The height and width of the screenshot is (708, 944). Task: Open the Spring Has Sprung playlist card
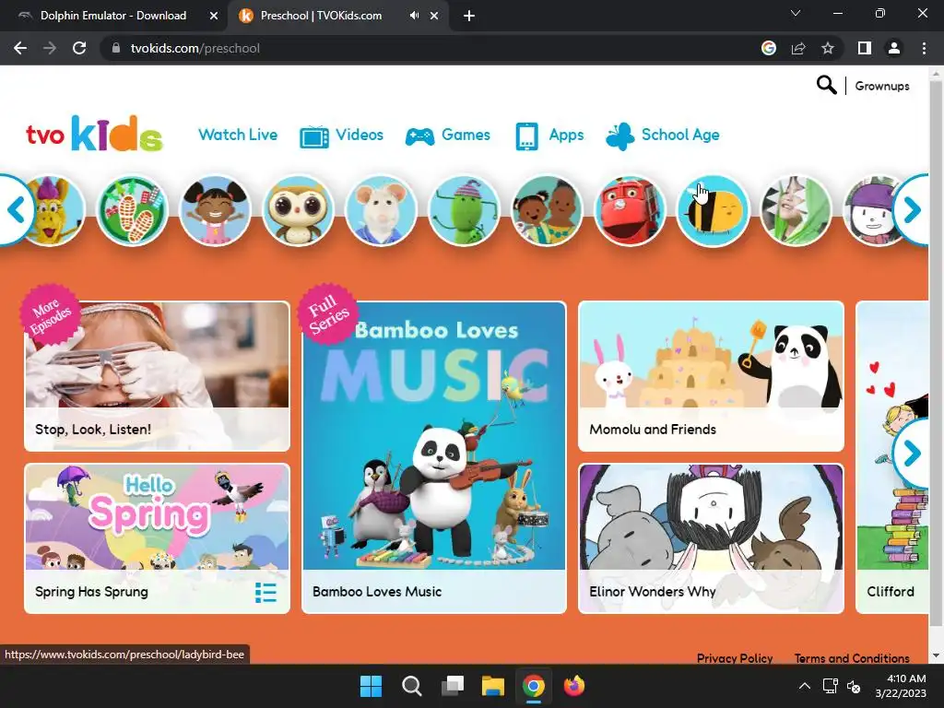(x=157, y=538)
